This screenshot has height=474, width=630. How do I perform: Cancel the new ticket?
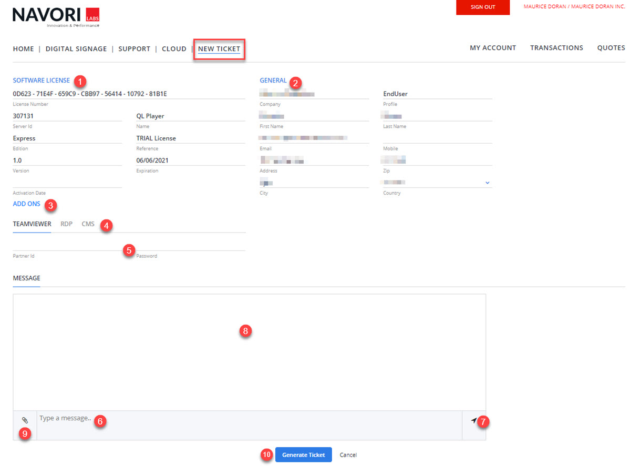348,455
